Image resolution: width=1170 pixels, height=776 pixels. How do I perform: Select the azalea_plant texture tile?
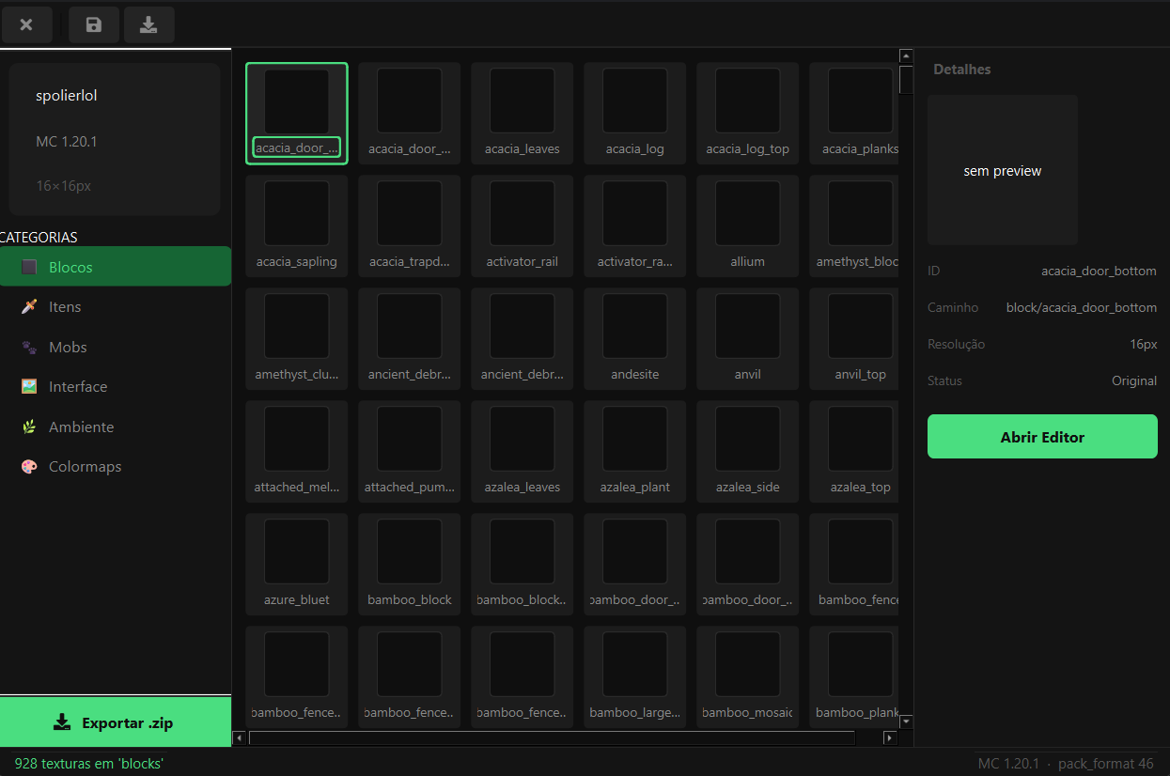pos(635,452)
